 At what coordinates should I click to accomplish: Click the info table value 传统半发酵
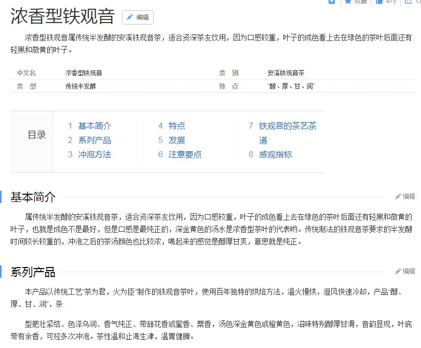(x=80, y=86)
